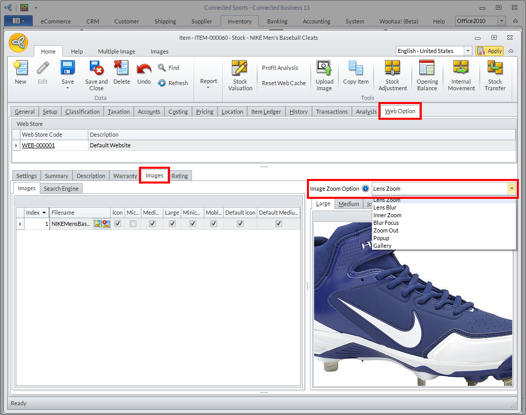Open Internal Movement tool

(x=461, y=68)
